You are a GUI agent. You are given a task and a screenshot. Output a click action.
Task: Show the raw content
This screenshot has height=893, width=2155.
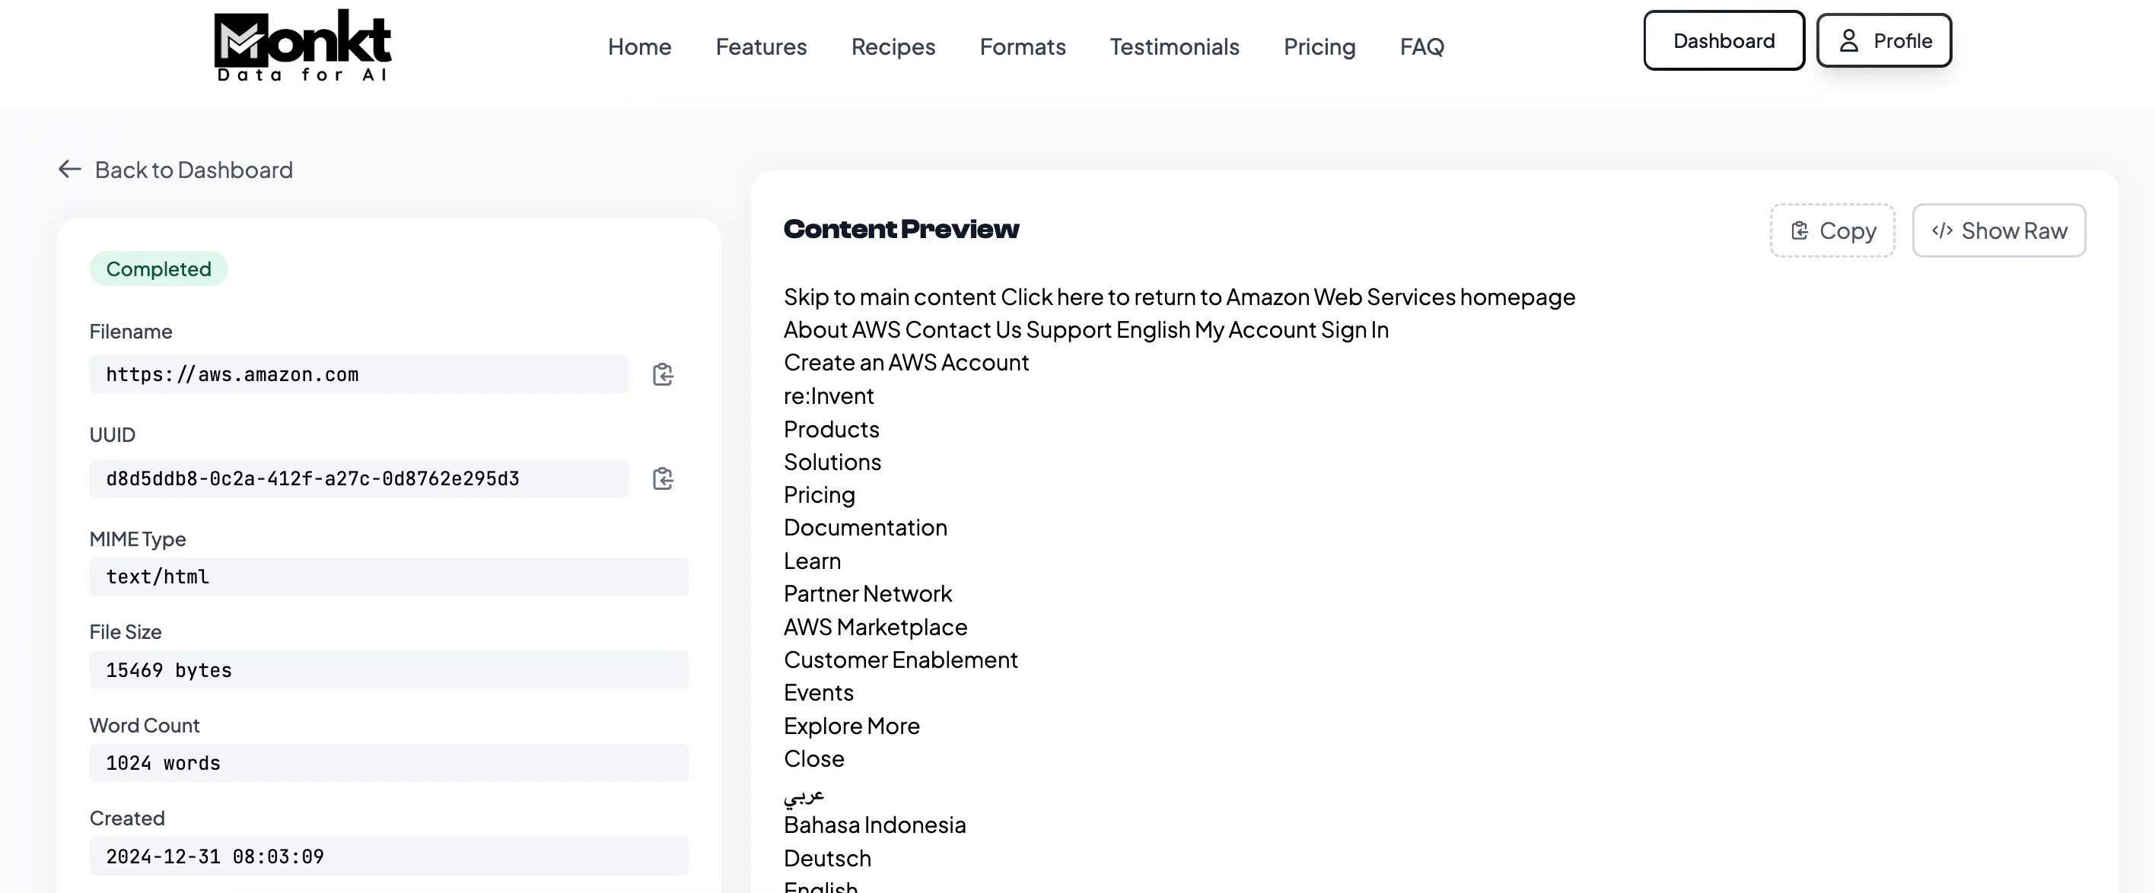(1998, 230)
